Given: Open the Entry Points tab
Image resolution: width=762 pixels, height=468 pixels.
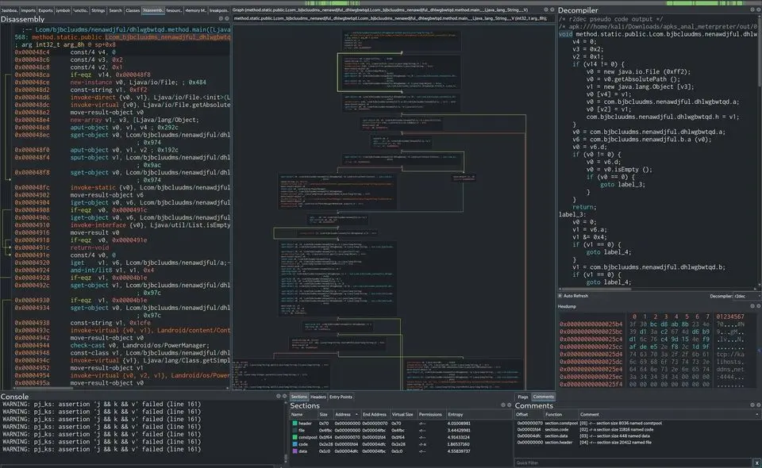Looking at the screenshot, I should (x=341, y=397).
